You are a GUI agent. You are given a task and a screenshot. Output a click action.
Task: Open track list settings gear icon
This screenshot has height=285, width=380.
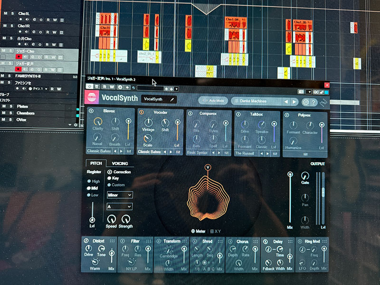(x=76, y=125)
